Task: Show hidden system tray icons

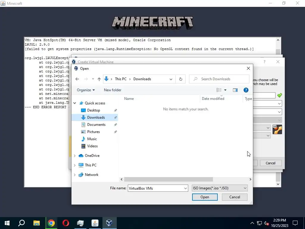Action: click(x=252, y=223)
